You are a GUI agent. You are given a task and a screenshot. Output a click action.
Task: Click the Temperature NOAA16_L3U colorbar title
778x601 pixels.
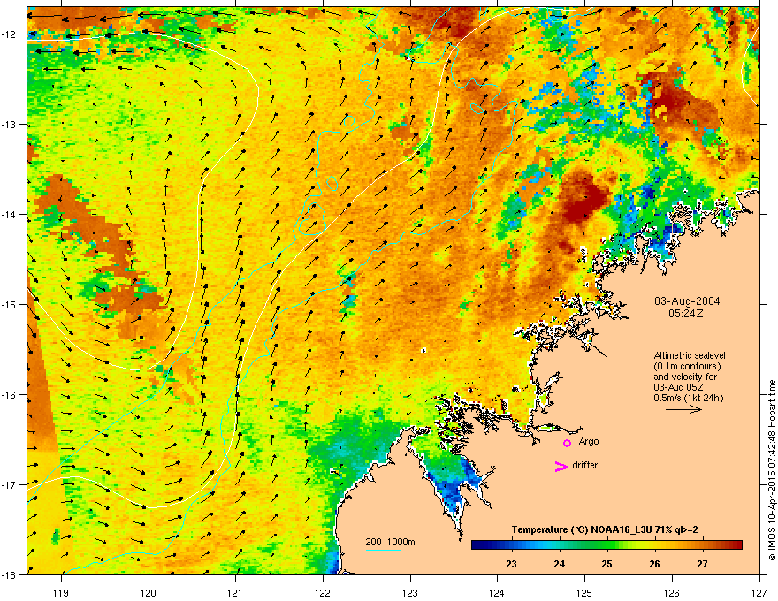pyautogui.click(x=605, y=529)
